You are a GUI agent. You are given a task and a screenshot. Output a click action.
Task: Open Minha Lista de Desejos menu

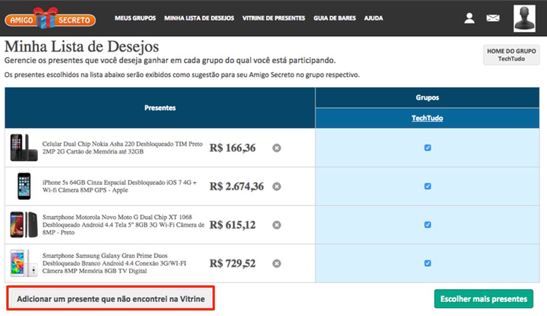point(199,18)
